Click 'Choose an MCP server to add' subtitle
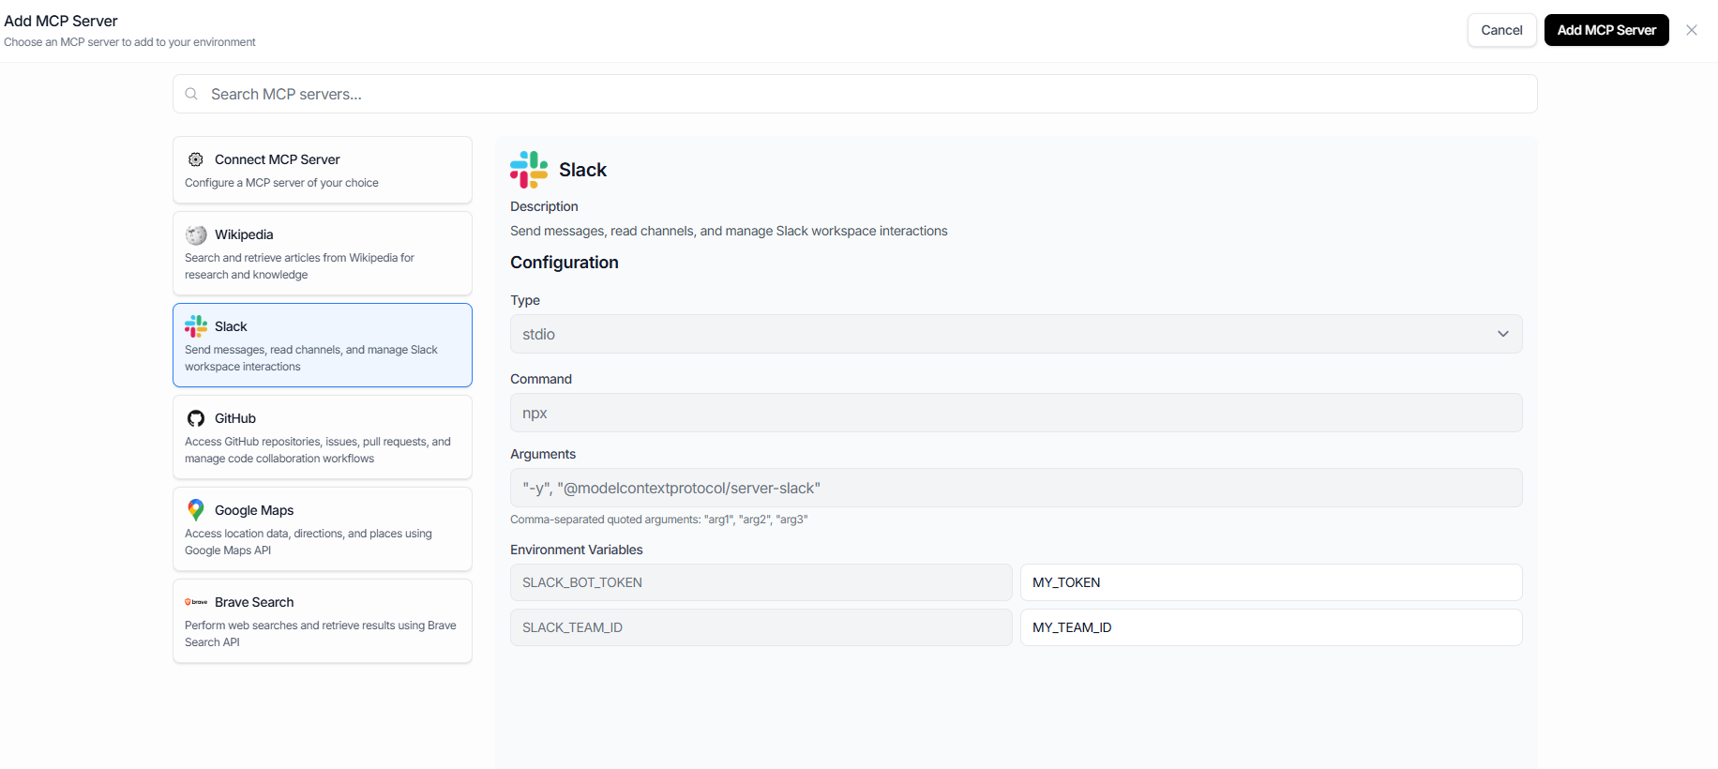 tap(129, 42)
